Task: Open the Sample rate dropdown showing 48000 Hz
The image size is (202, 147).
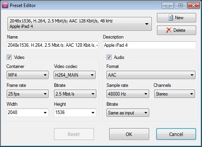Action: click(128, 94)
